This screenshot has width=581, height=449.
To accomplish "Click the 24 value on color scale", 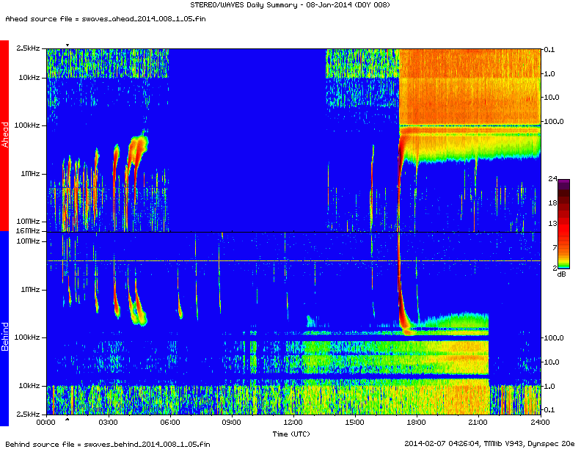I will (x=552, y=178).
